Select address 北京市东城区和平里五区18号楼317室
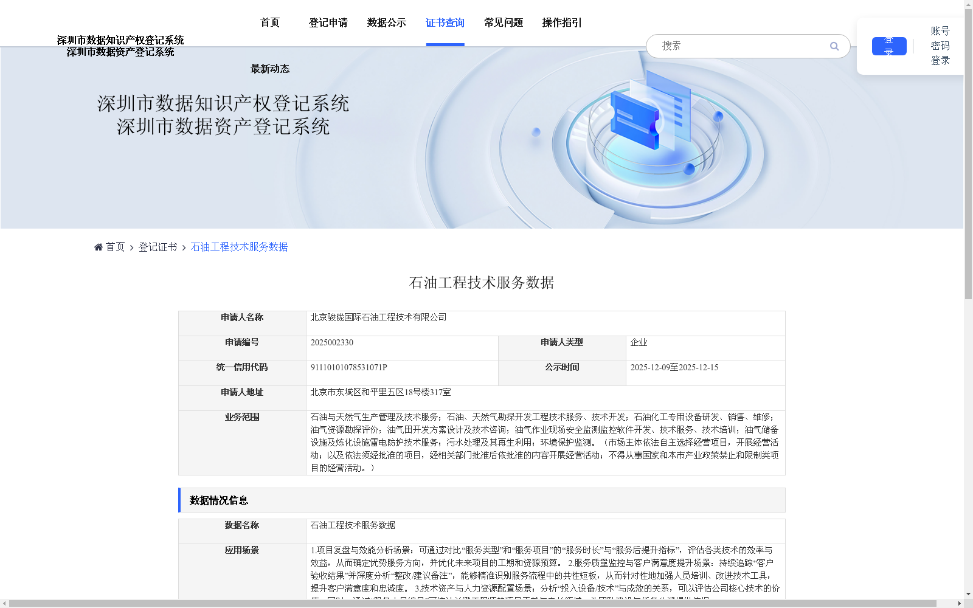Image resolution: width=973 pixels, height=608 pixels. point(381,392)
